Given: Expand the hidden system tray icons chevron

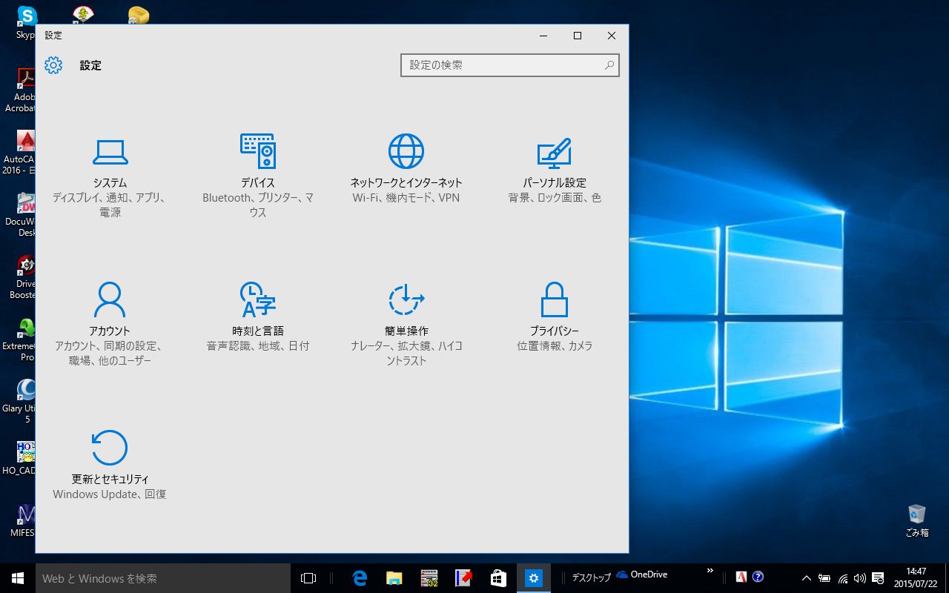Looking at the screenshot, I should click(807, 578).
